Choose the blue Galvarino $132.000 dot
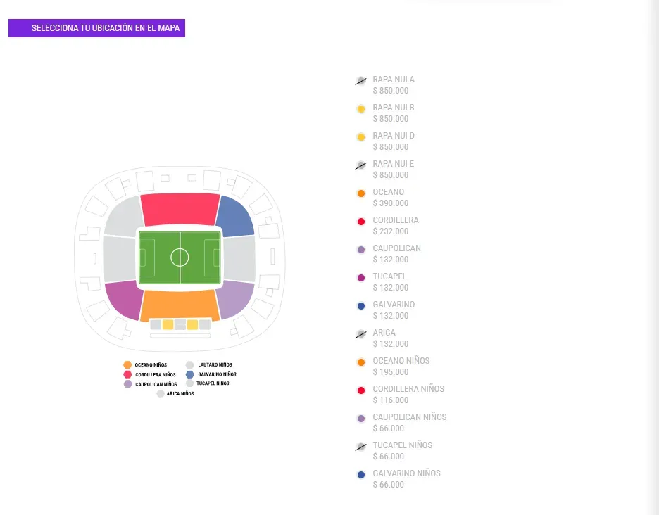Image resolution: width=659 pixels, height=515 pixels. pyautogui.click(x=361, y=306)
